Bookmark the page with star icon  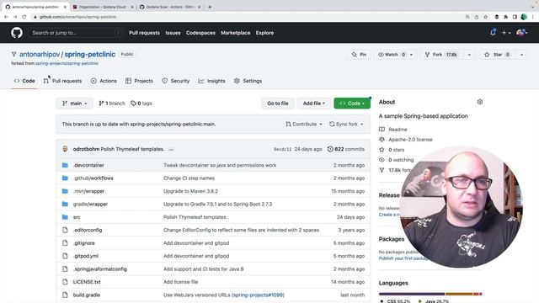click(x=485, y=17)
